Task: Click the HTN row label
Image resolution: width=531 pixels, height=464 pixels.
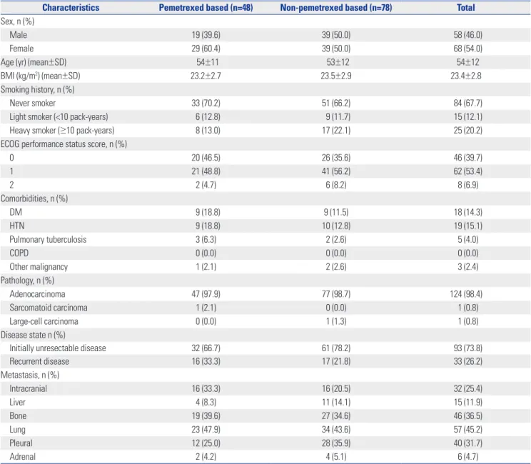Action: [x=17, y=226]
